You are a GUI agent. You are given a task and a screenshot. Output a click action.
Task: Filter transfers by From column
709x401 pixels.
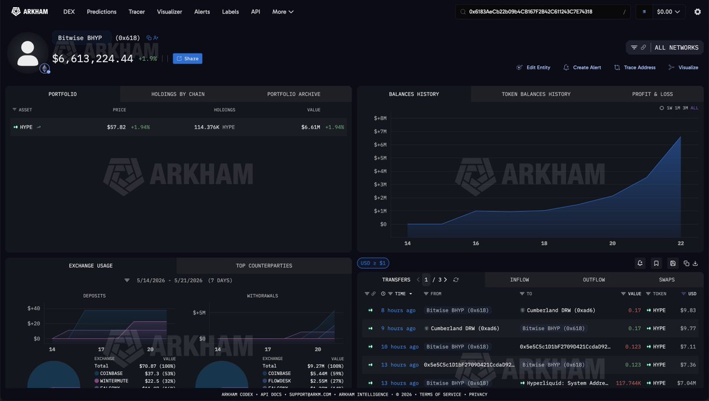point(426,294)
